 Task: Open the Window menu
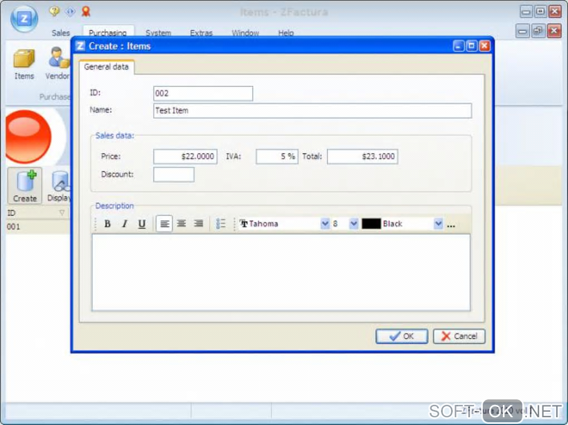[x=245, y=33]
